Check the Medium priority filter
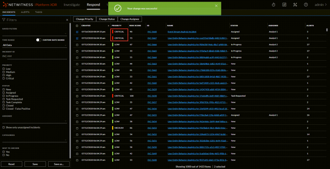Viewport: 330px width, 169px height. (x=3, y=72)
